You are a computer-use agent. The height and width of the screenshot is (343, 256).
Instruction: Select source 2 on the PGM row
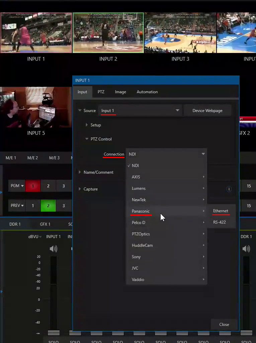click(x=48, y=186)
